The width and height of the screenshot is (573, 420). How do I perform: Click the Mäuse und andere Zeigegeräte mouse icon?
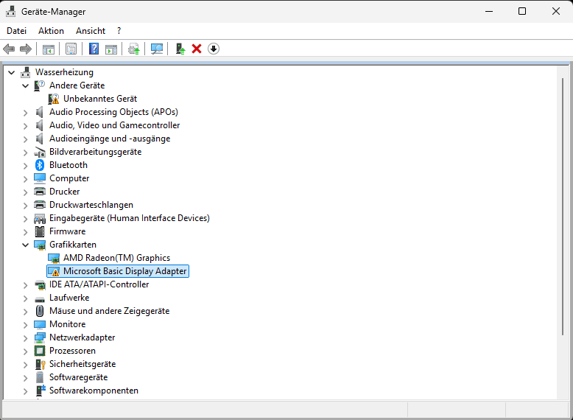40,311
